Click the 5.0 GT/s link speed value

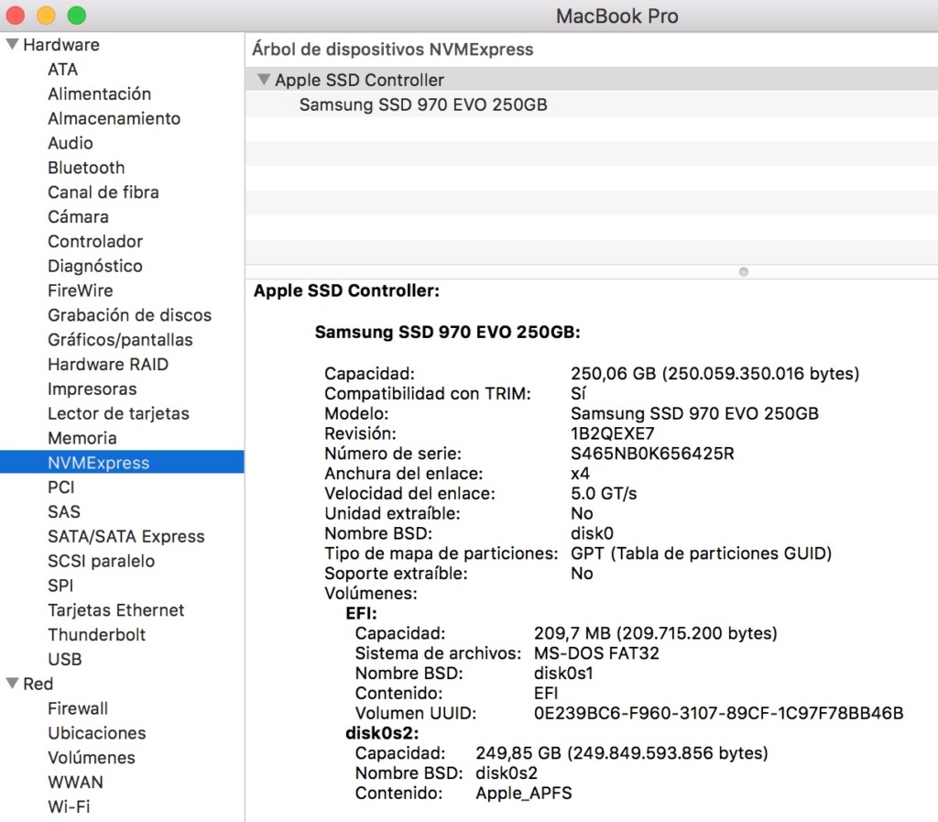pyautogui.click(x=604, y=493)
